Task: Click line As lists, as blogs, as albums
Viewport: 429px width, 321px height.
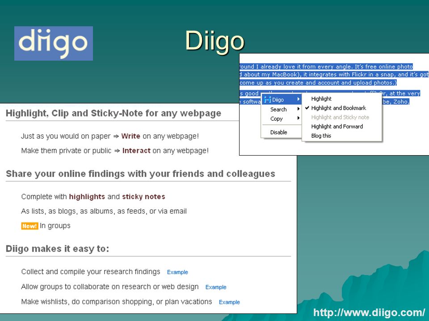Action: tap(104, 211)
